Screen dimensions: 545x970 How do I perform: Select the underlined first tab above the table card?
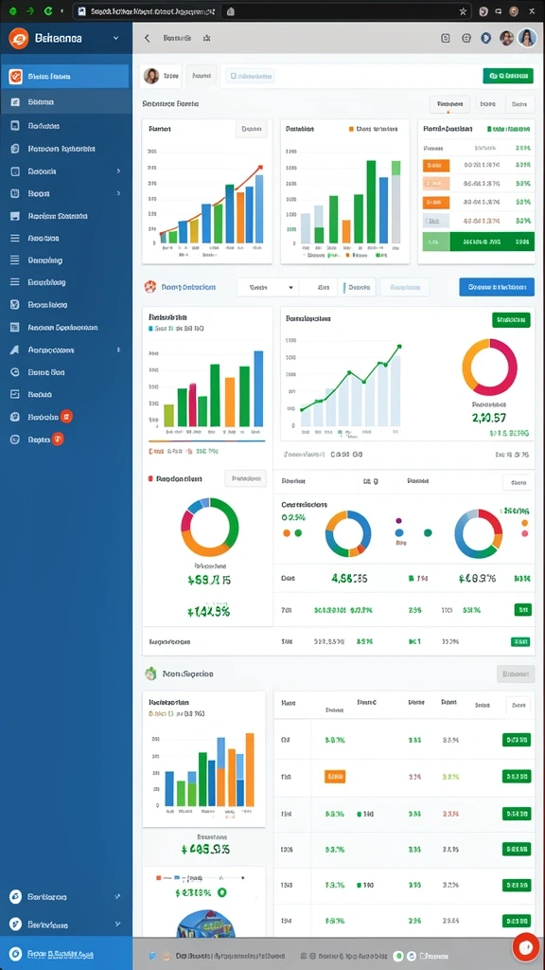click(x=449, y=104)
